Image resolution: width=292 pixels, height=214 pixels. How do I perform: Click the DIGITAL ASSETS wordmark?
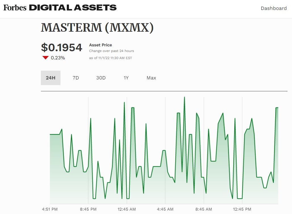[x=73, y=8]
